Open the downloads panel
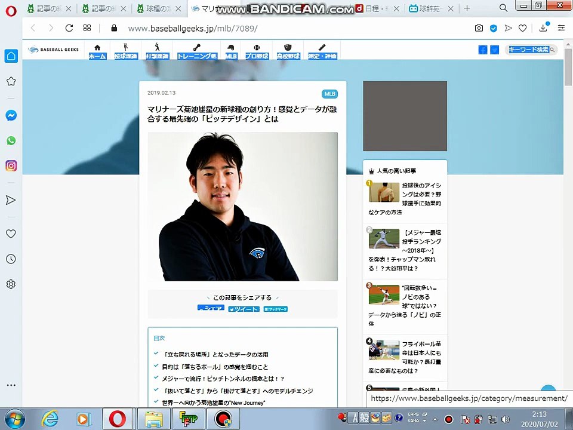Screen dimensions: 573x430 pyautogui.click(x=543, y=28)
